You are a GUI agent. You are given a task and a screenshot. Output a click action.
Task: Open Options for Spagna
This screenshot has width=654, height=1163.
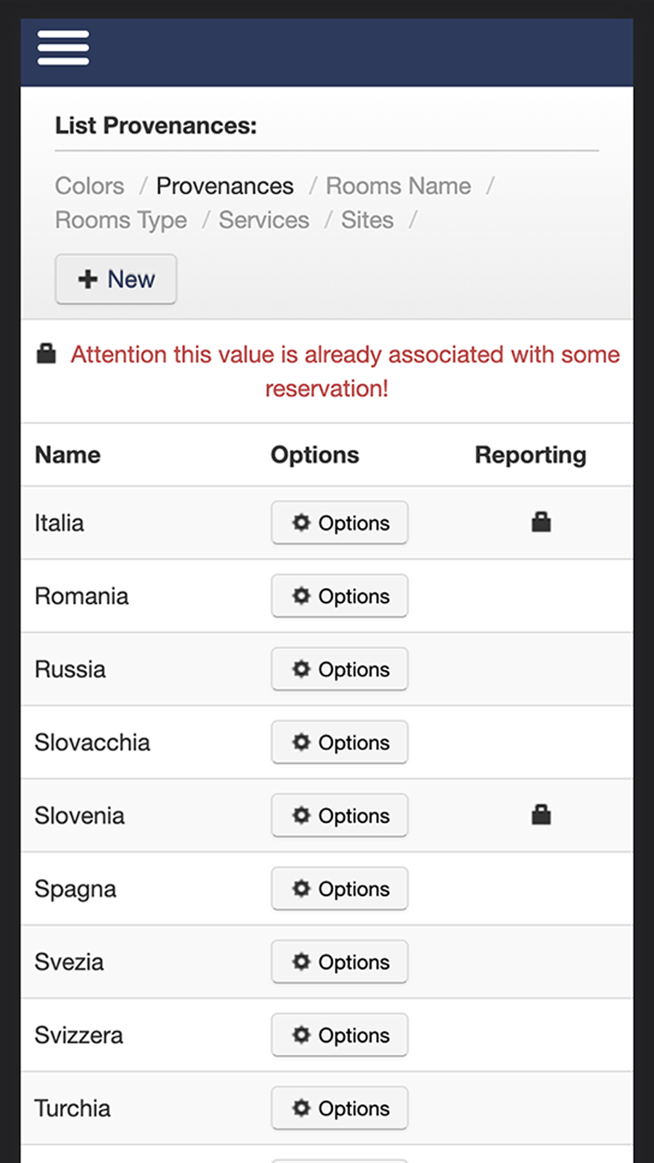pos(339,889)
